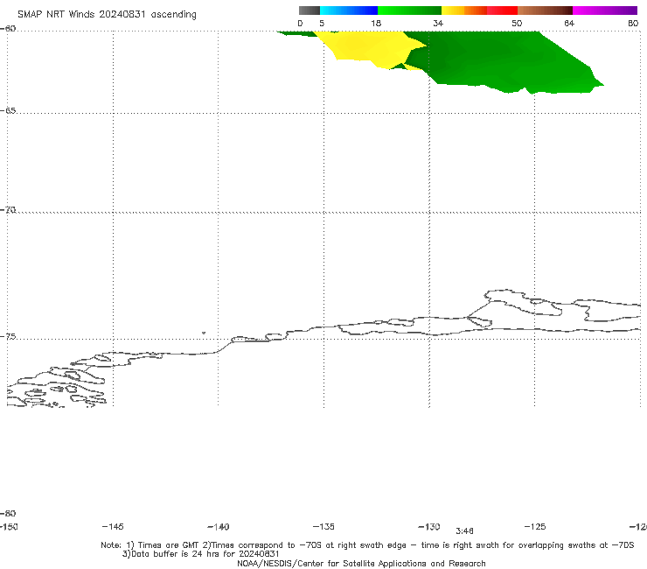Click the NOAA/NESDIS credit line
This screenshot has width=647, height=569.
361,564
